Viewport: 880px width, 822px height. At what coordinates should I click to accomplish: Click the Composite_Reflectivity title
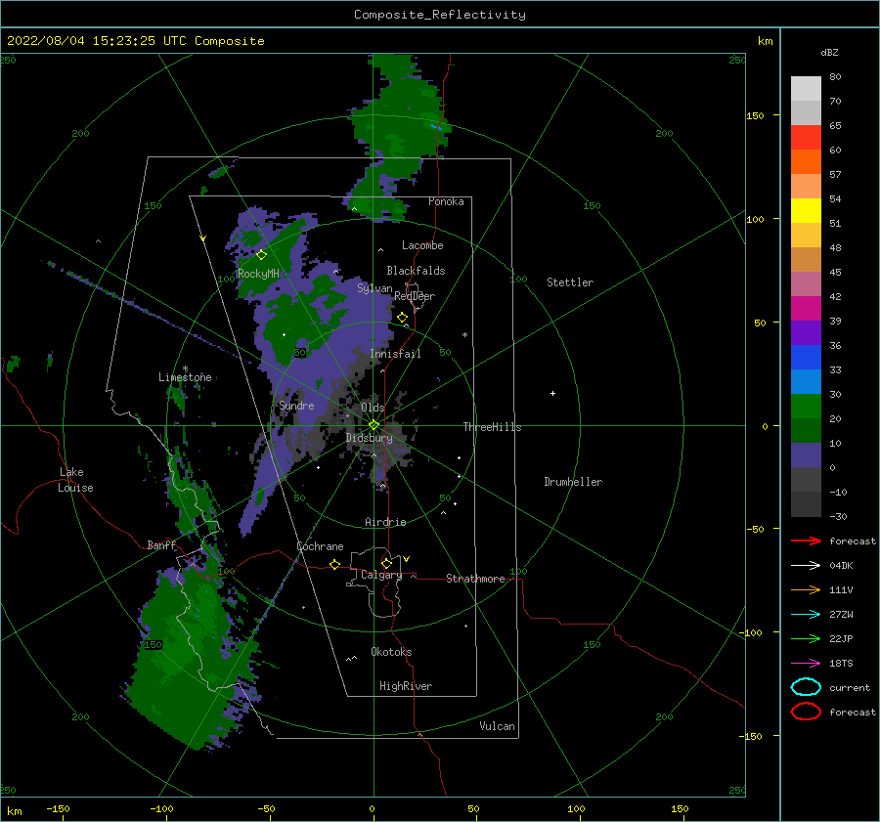click(440, 15)
